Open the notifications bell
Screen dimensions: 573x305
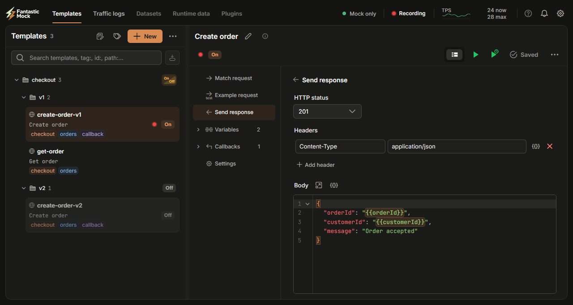click(x=544, y=13)
